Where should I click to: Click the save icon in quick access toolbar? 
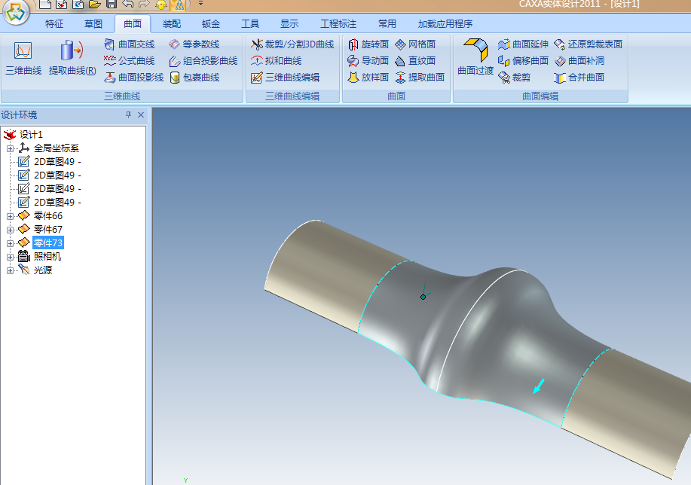(111, 5)
